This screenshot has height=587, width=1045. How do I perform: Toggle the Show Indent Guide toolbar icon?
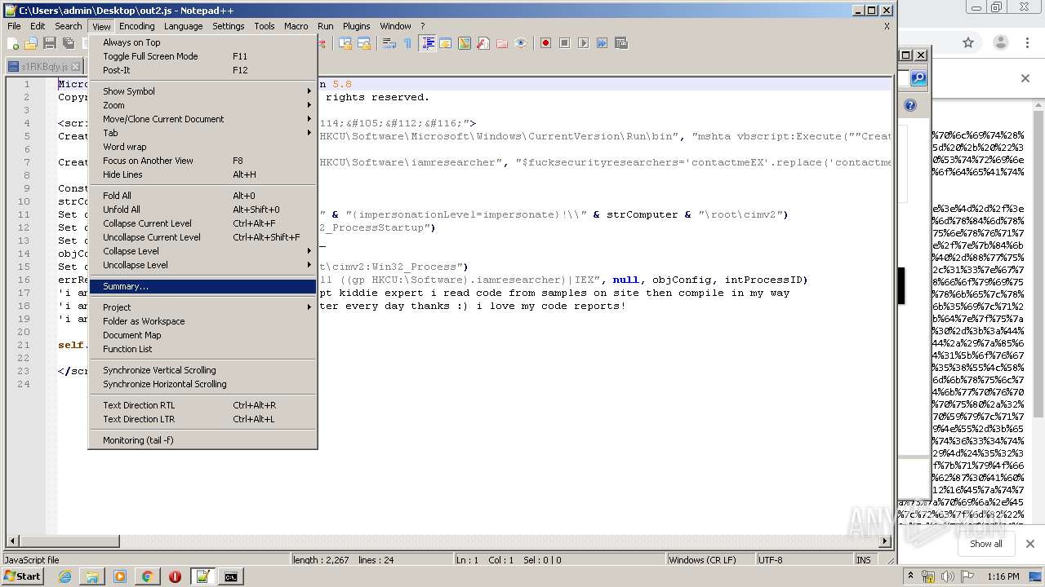pyautogui.click(x=427, y=43)
